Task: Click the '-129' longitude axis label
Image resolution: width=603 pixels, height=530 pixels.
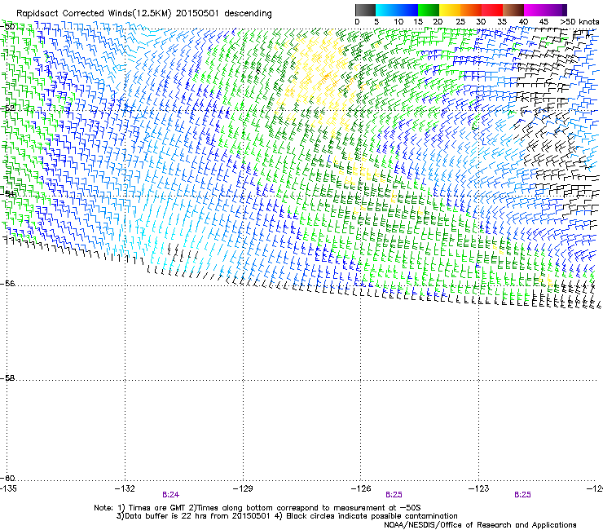Action: pos(243,488)
